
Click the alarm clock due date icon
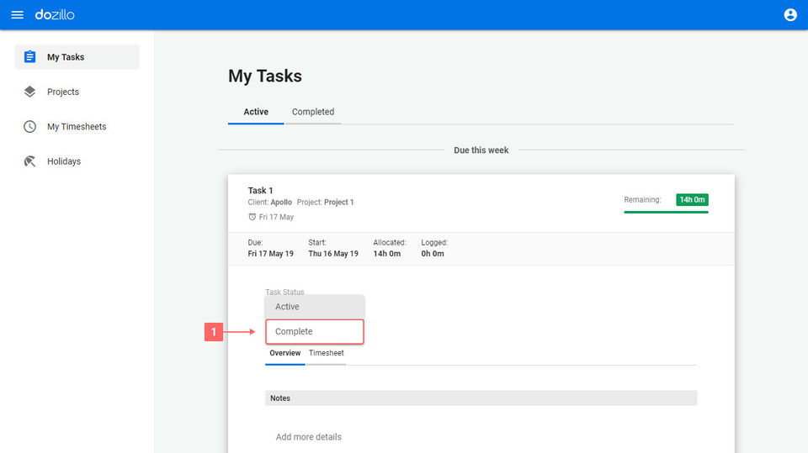252,217
